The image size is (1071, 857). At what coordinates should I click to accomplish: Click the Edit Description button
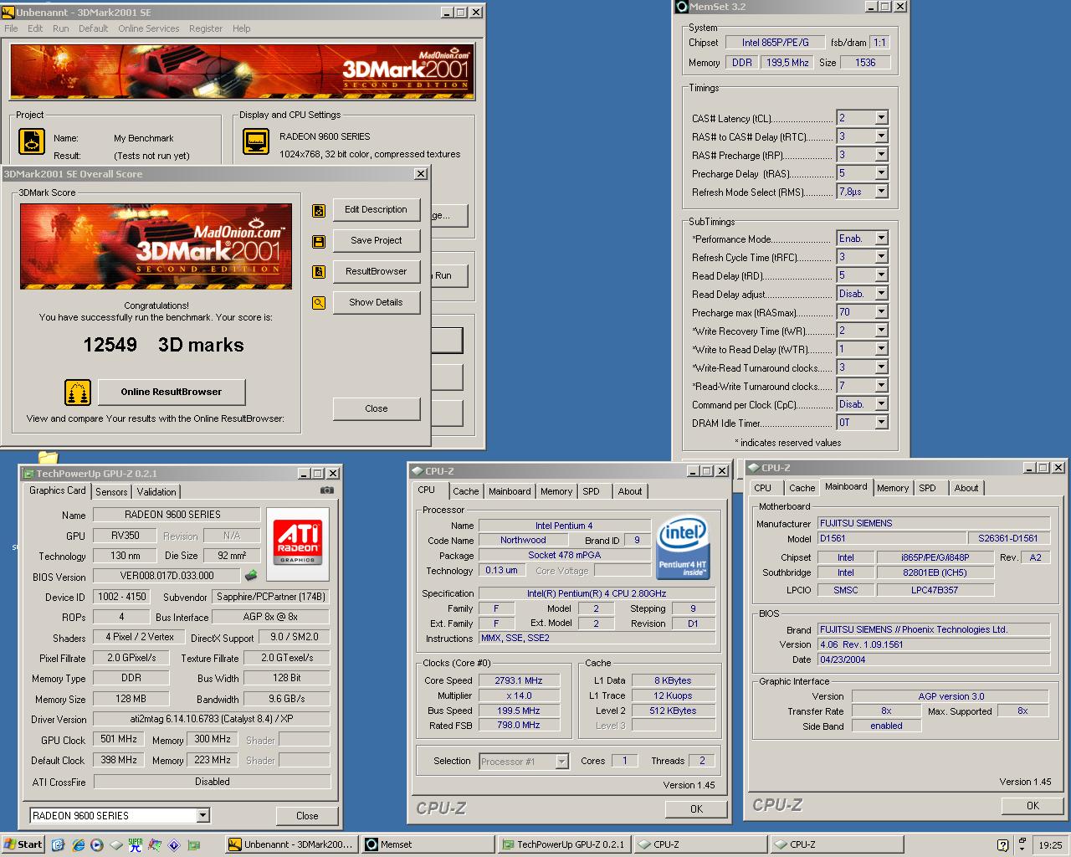pos(376,210)
